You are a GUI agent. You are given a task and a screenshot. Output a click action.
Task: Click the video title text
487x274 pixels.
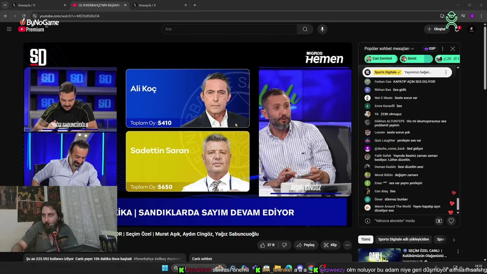pyautogui.click(x=188, y=234)
